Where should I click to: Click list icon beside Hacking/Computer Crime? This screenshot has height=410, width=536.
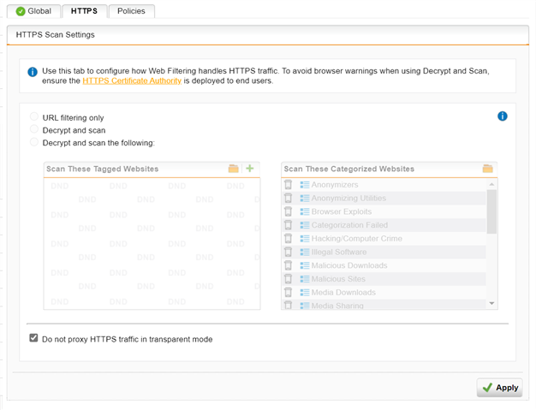tap(305, 239)
